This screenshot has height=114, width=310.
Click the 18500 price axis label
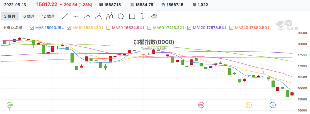tap(303, 33)
